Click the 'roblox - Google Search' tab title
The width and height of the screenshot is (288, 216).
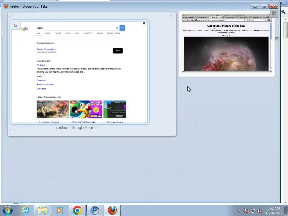(77, 128)
